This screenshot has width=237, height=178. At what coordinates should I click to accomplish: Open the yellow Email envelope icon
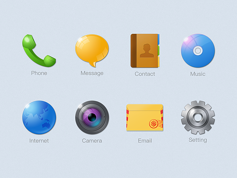pos(145,118)
